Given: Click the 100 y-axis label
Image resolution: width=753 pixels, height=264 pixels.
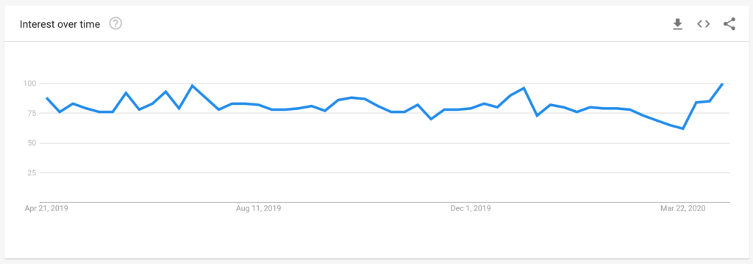Looking at the screenshot, I should (30, 84).
